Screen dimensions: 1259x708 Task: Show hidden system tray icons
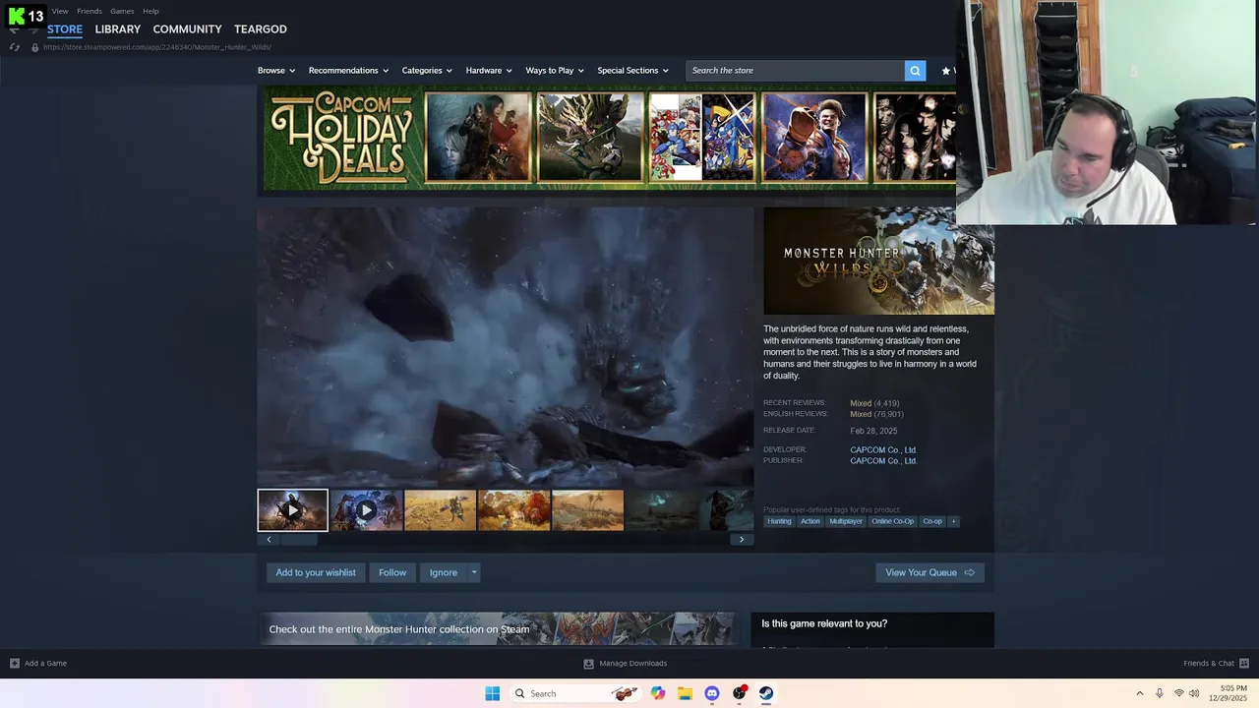1140,693
